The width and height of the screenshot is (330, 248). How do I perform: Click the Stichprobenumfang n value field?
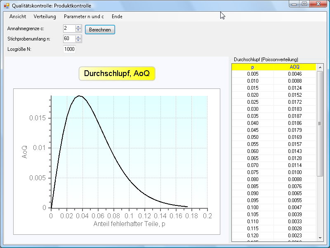(69, 38)
